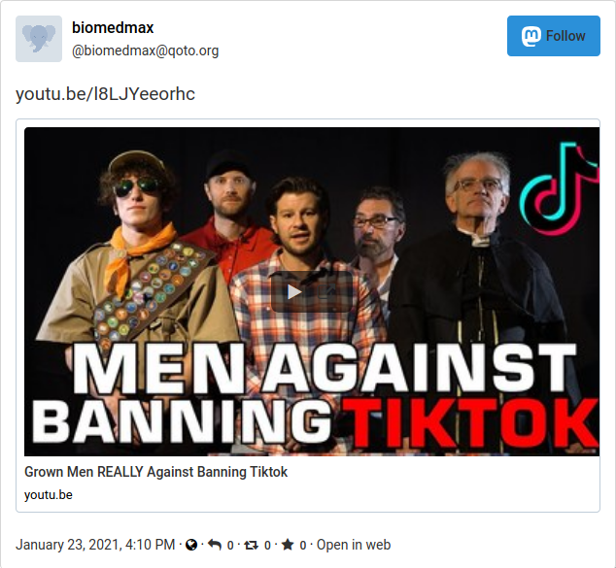Screen dimensions: 616x568
Task: Select the Open in web link
Action: coord(354,545)
